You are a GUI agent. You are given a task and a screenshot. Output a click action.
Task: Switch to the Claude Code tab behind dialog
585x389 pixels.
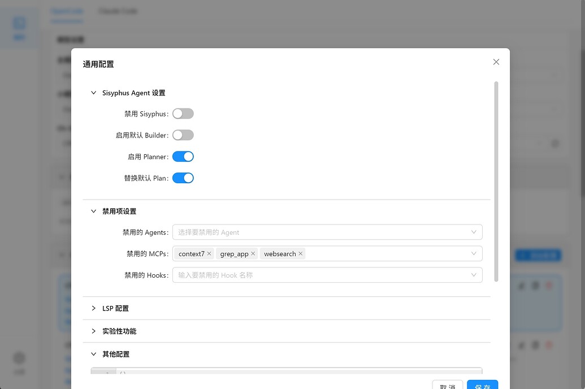118,11
